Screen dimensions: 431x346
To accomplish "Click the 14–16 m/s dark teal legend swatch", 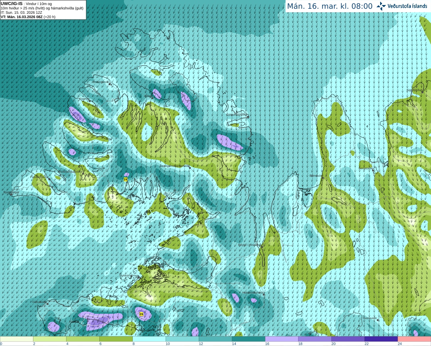I will point(248,339).
